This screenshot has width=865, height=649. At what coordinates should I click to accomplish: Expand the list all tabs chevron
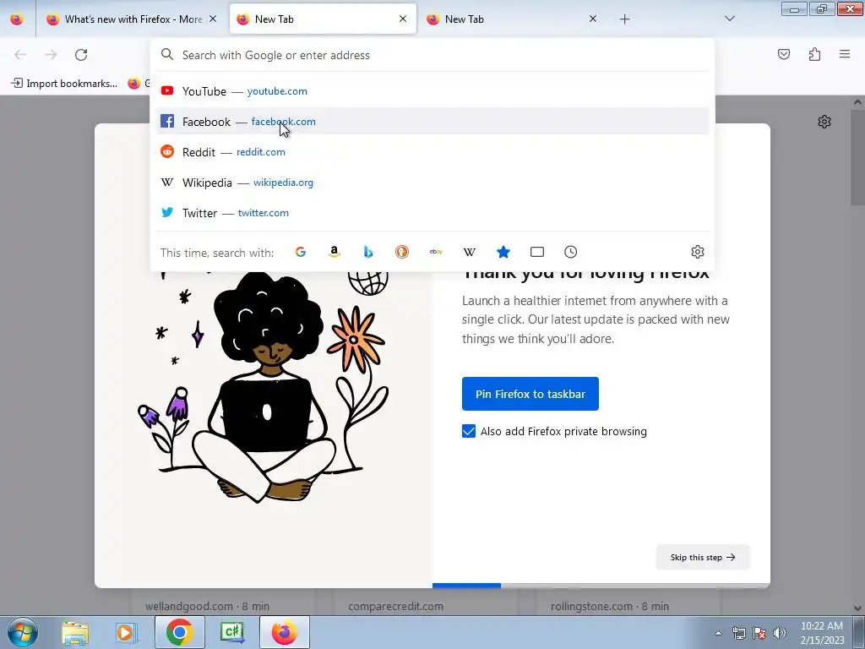click(x=730, y=19)
